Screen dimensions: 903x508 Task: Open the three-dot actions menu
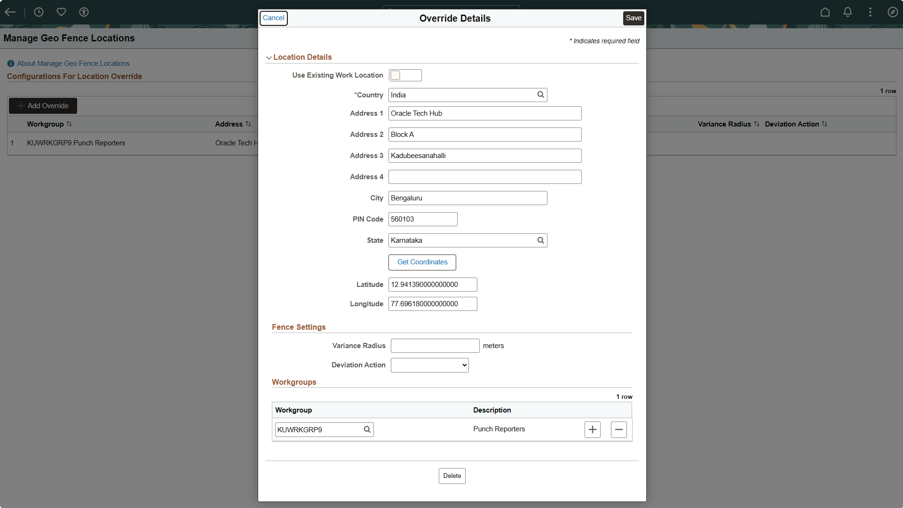[870, 12]
